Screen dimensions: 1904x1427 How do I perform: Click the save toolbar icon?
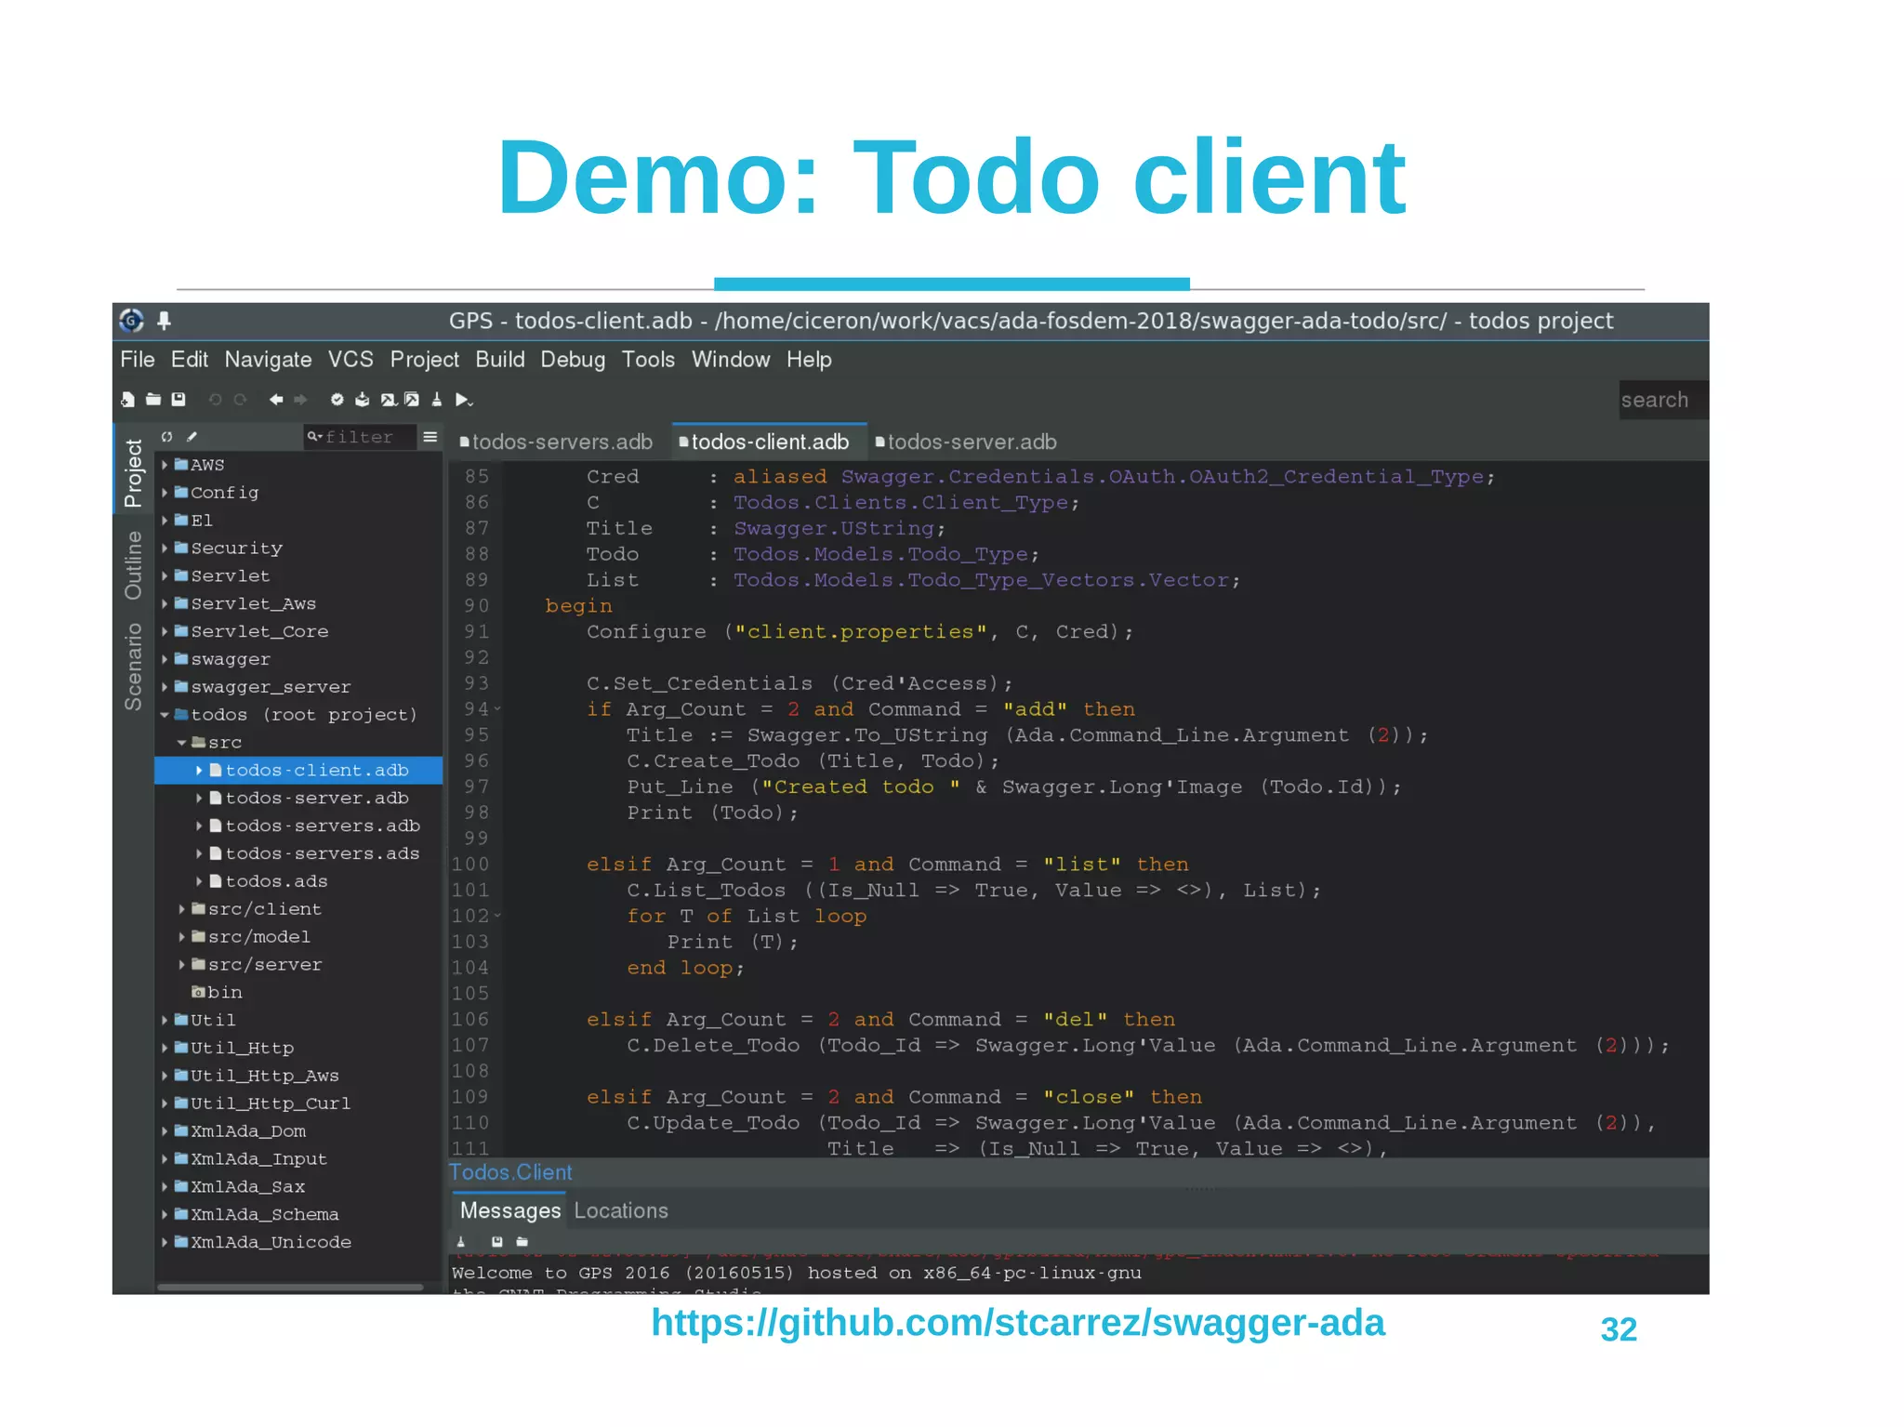click(x=178, y=400)
